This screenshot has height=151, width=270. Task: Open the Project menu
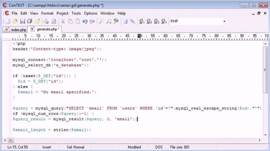[62, 13]
